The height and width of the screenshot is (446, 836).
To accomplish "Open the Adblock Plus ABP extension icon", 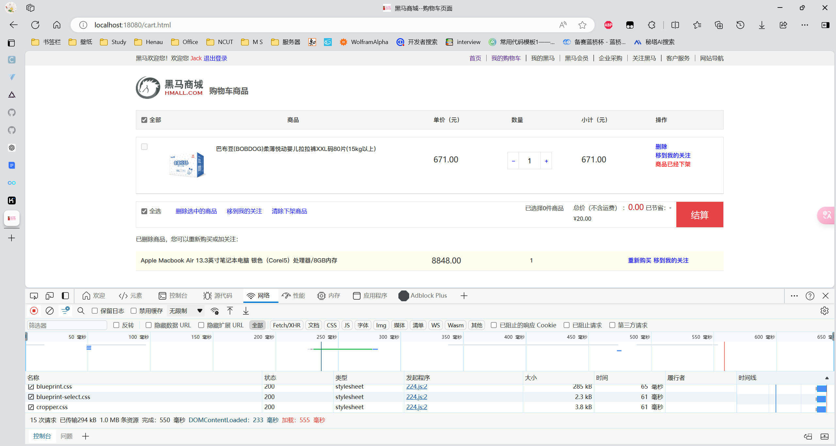I will coord(608,25).
